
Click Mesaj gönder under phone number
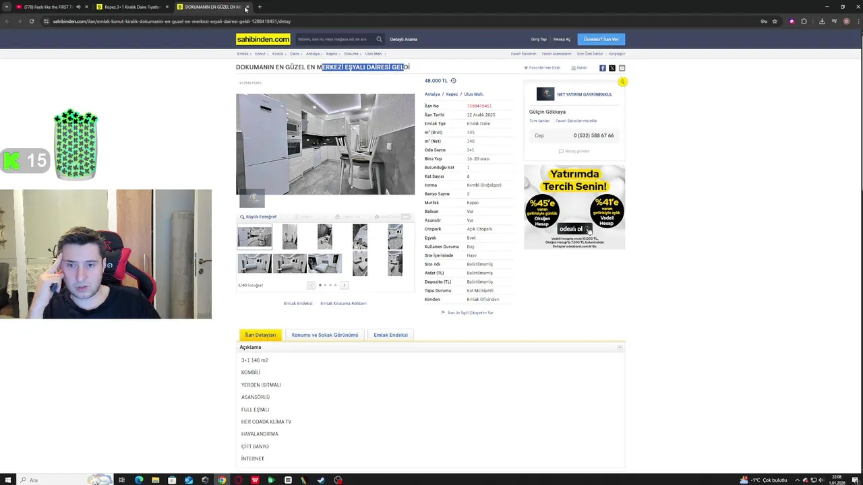click(x=574, y=151)
